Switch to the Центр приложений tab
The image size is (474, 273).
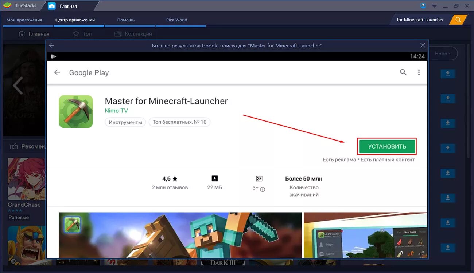click(75, 20)
